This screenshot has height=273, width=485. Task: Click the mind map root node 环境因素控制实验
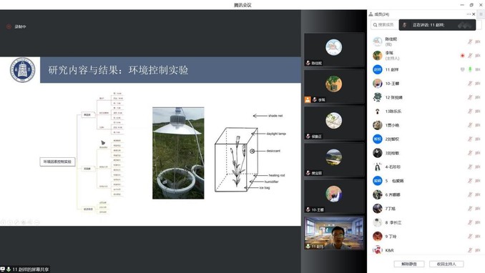57,162
